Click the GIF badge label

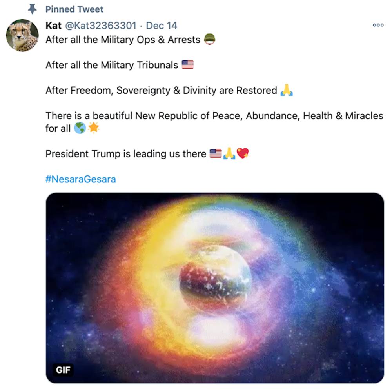pyautogui.click(x=64, y=370)
